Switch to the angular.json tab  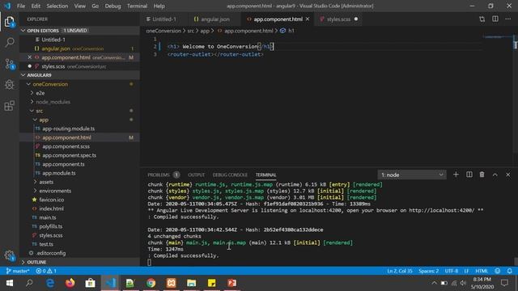click(211, 19)
